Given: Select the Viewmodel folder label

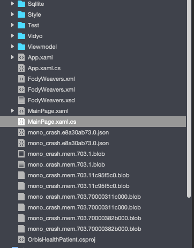Looking at the screenshot, I should pyautogui.click(x=42, y=47).
